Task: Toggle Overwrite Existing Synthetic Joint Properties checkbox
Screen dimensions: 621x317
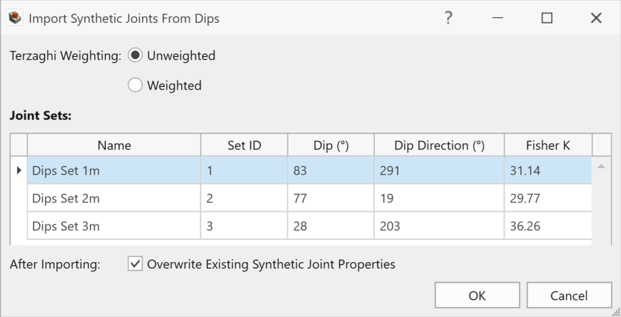Action: [x=135, y=264]
